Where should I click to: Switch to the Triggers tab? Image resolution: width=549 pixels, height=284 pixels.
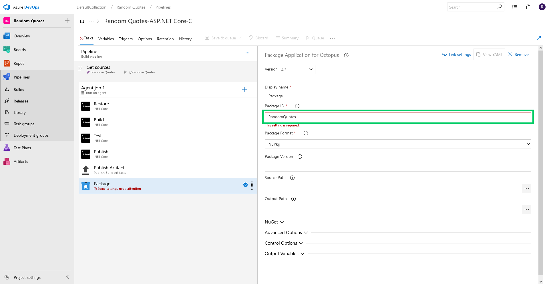(126, 39)
